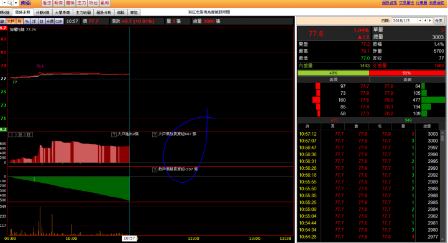Toggle the 線 button at toolbar start
Image resolution: width=448 pixels, height=243 pixels.
(2, 21)
